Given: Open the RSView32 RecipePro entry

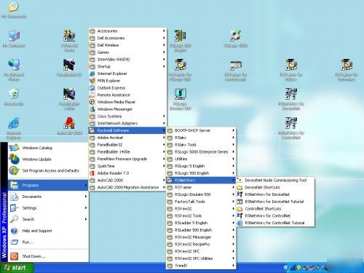Looking at the screenshot, I should 201,244.
